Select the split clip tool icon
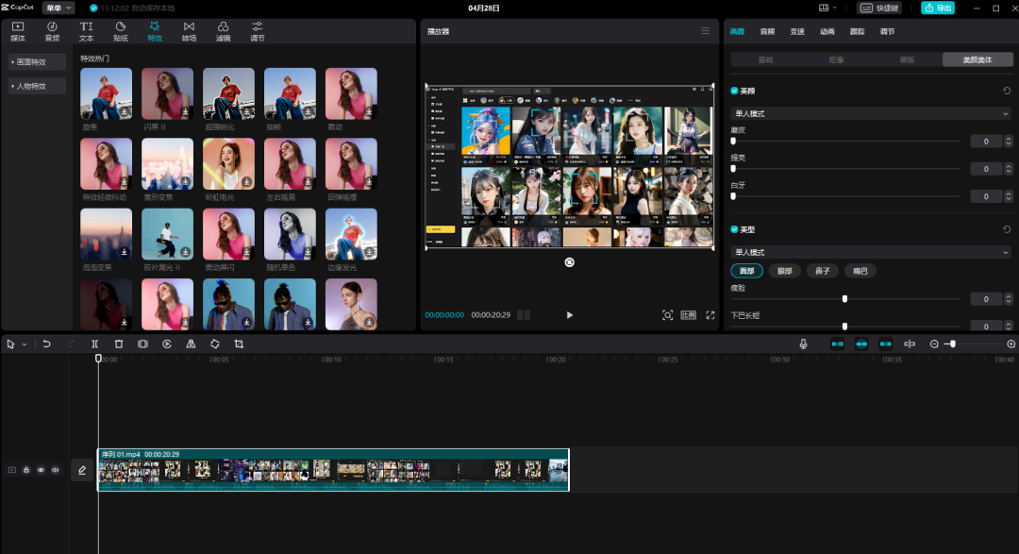This screenshot has height=554, width=1019. pos(95,344)
